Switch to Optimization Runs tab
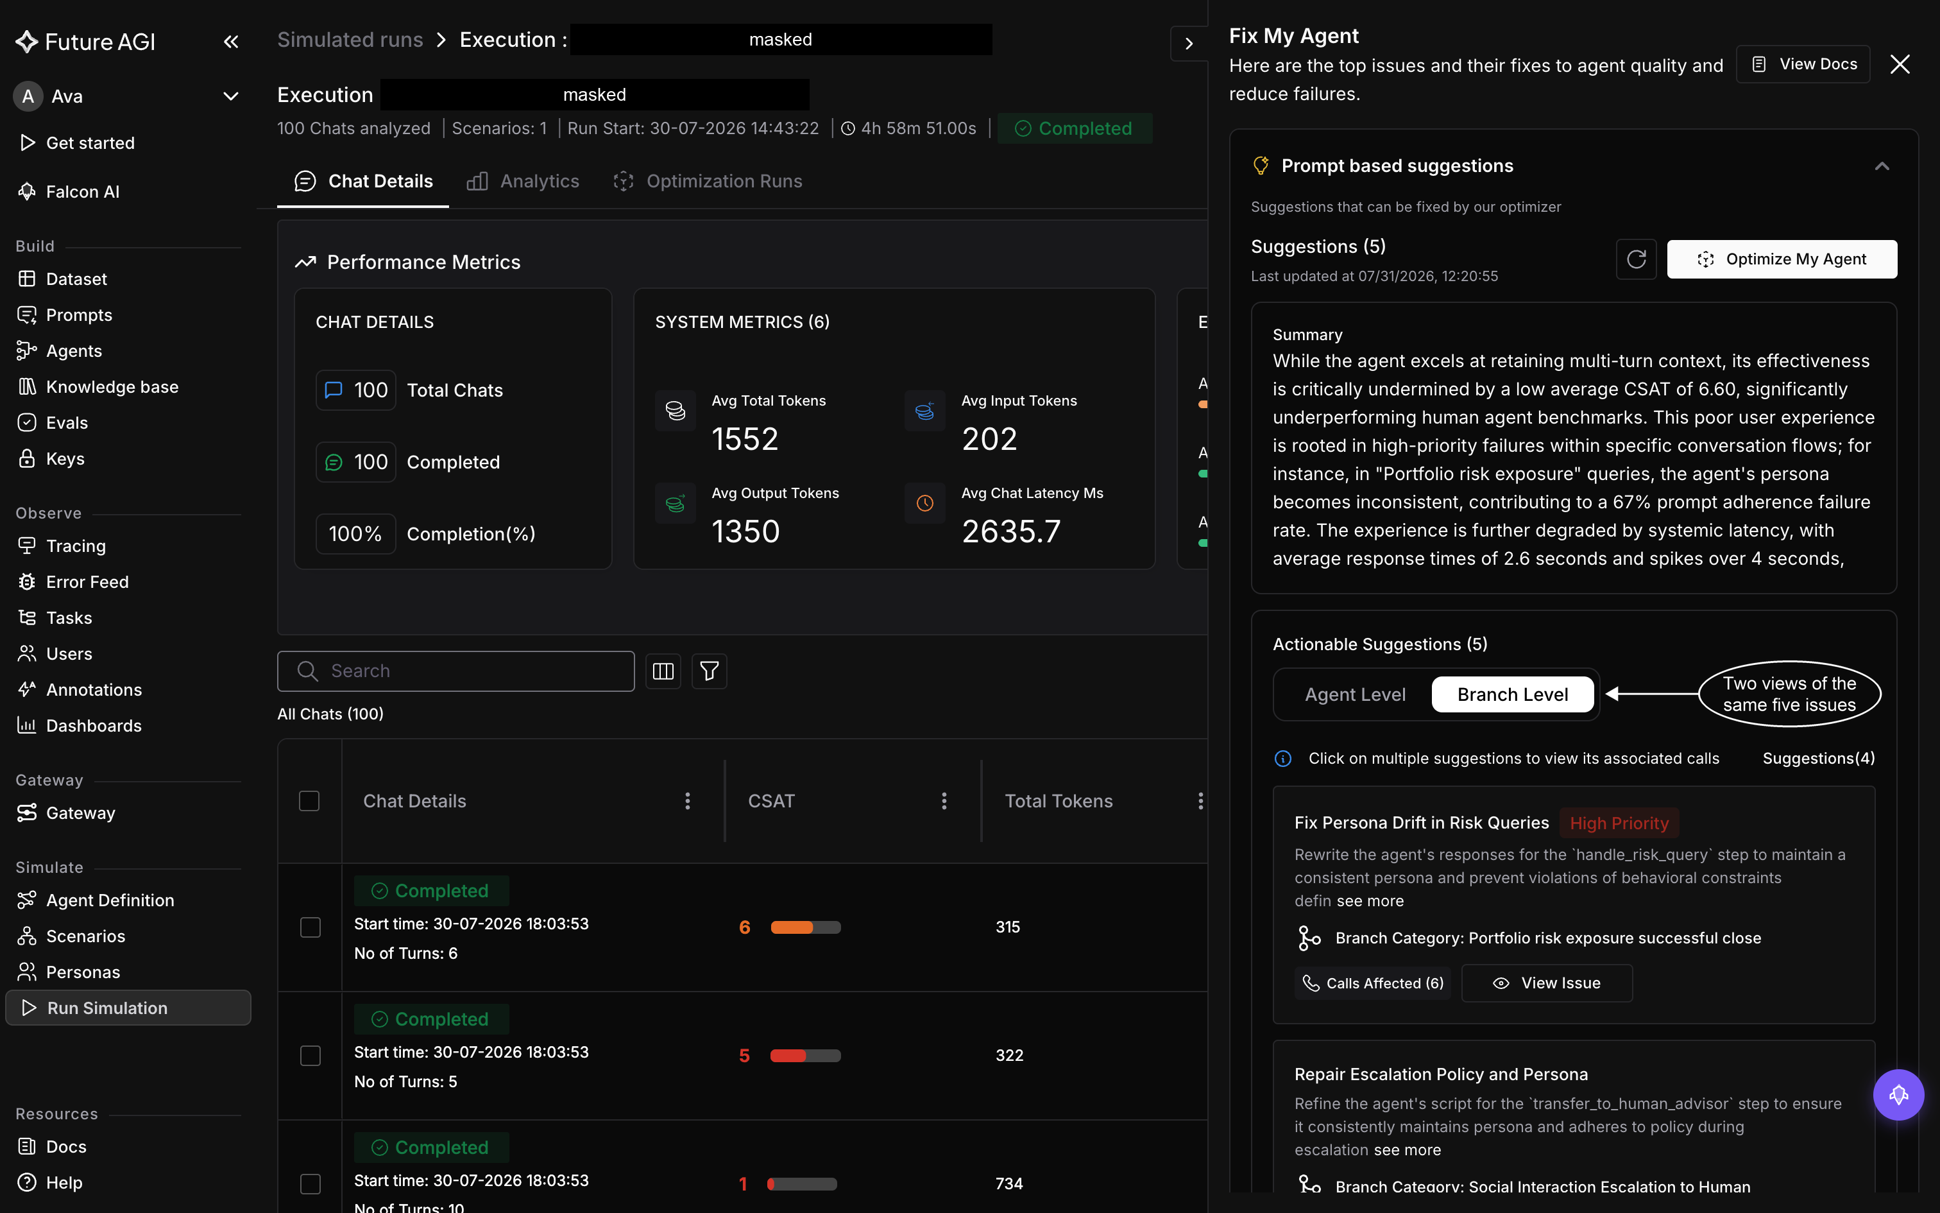1940x1213 pixels. (x=708, y=181)
